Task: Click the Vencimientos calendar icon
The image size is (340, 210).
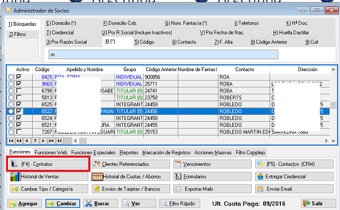Action: pos(178,164)
